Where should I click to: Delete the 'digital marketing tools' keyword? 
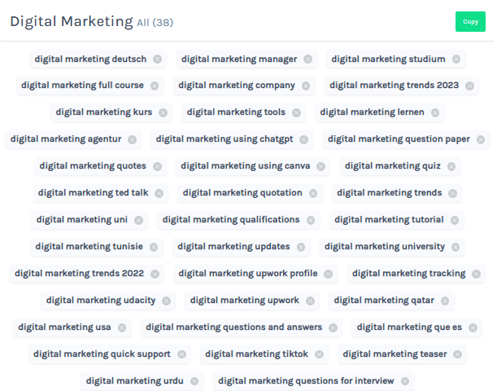297,112
